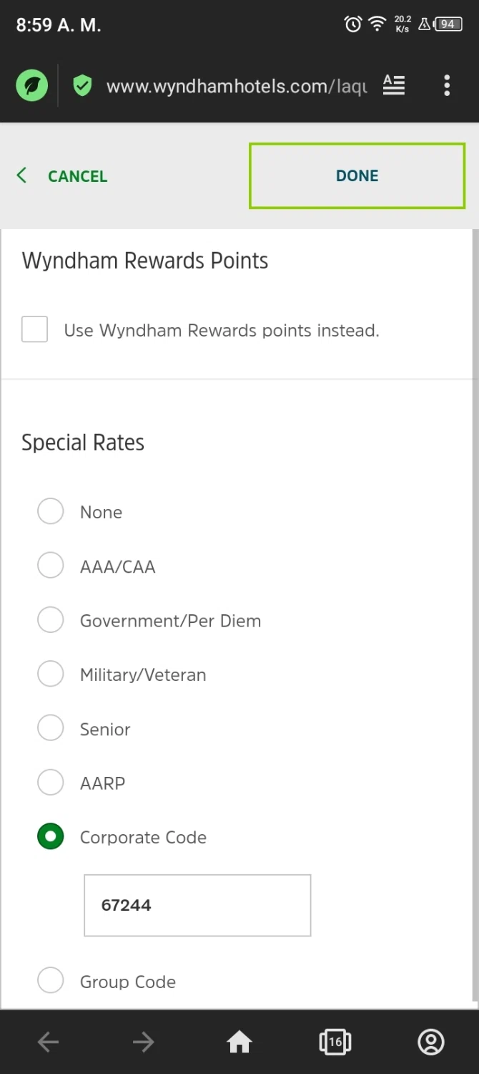This screenshot has height=1074, width=479.
Task: Tap CANCEL to go back
Action: [x=63, y=176]
